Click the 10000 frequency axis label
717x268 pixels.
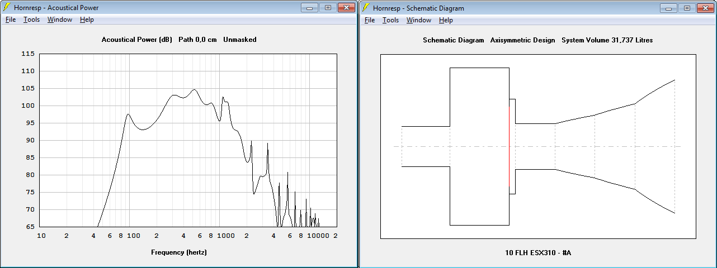click(319, 236)
